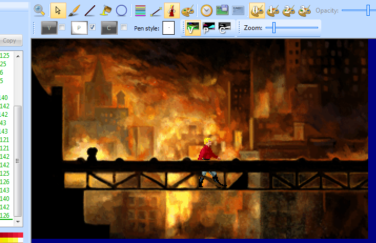The image size is (376, 243).
Task: Click the dark V visual color button
Action: (49, 28)
